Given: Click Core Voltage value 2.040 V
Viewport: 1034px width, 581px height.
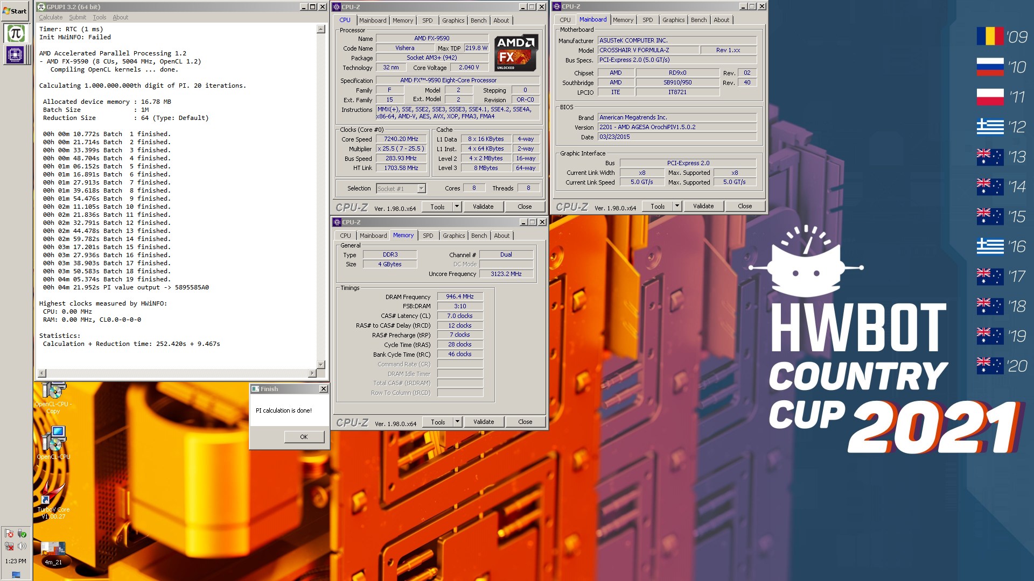Looking at the screenshot, I should click(x=469, y=68).
